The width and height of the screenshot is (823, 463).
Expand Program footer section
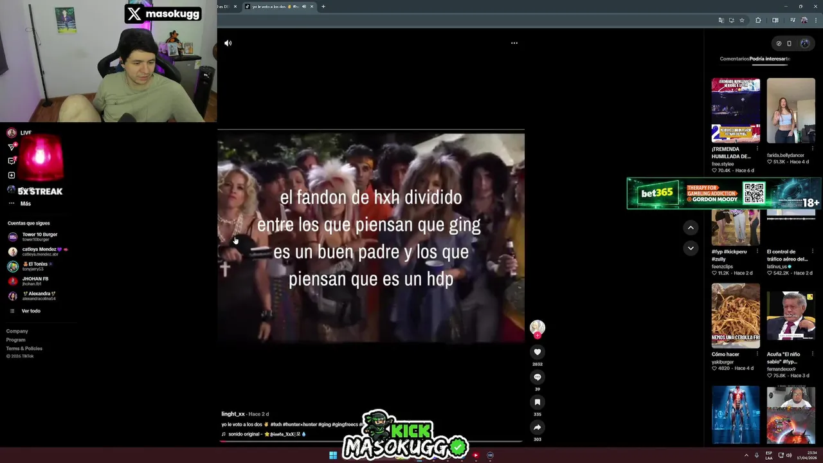[x=16, y=340]
